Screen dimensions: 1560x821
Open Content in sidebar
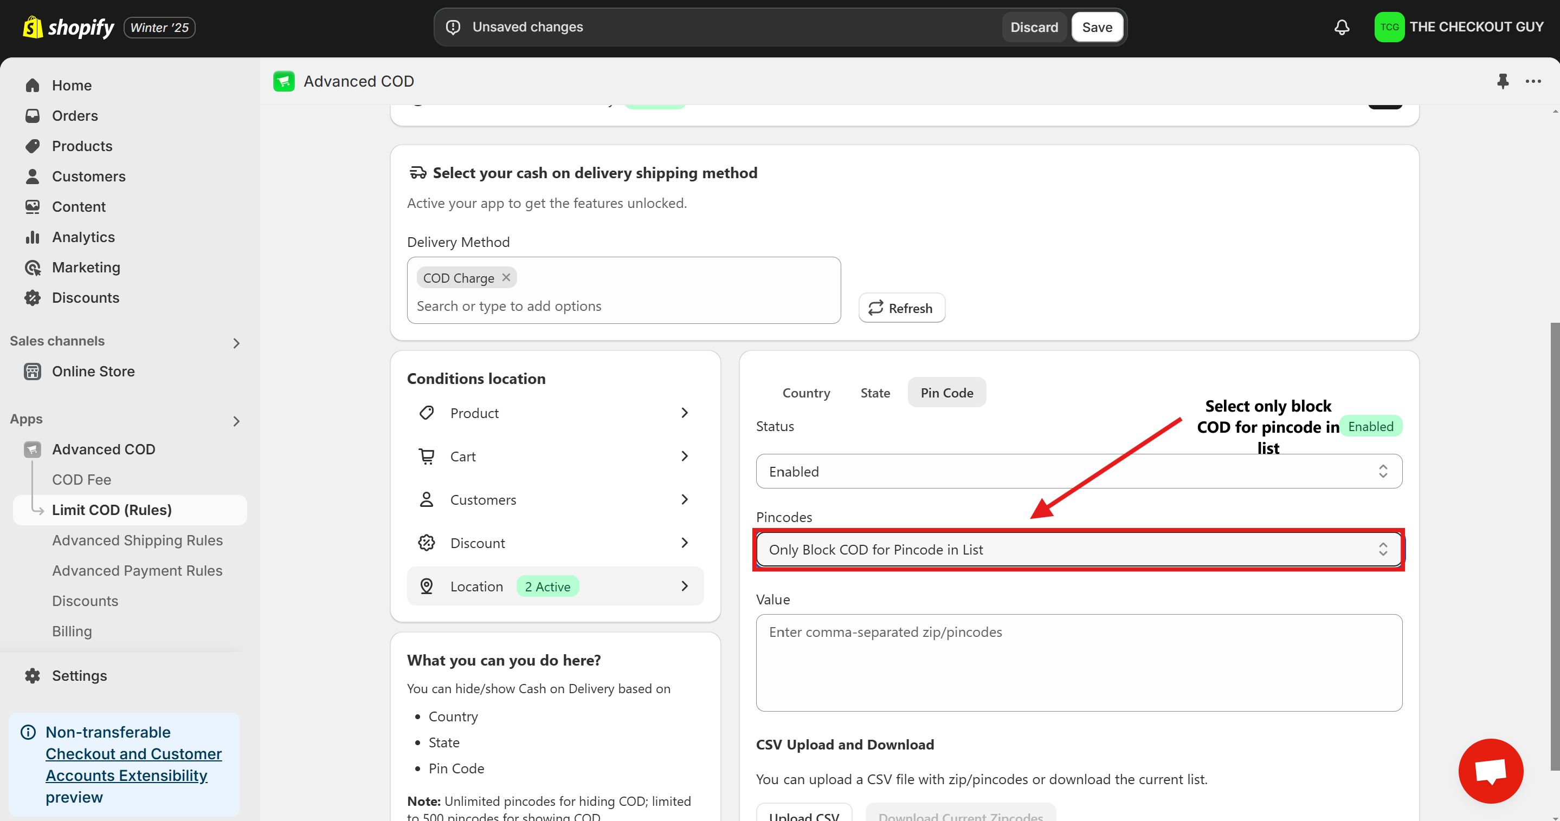pos(79,206)
